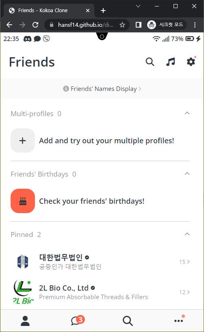Collapse the Multi-profiles section
This screenshot has height=332, width=204.
tap(187, 113)
